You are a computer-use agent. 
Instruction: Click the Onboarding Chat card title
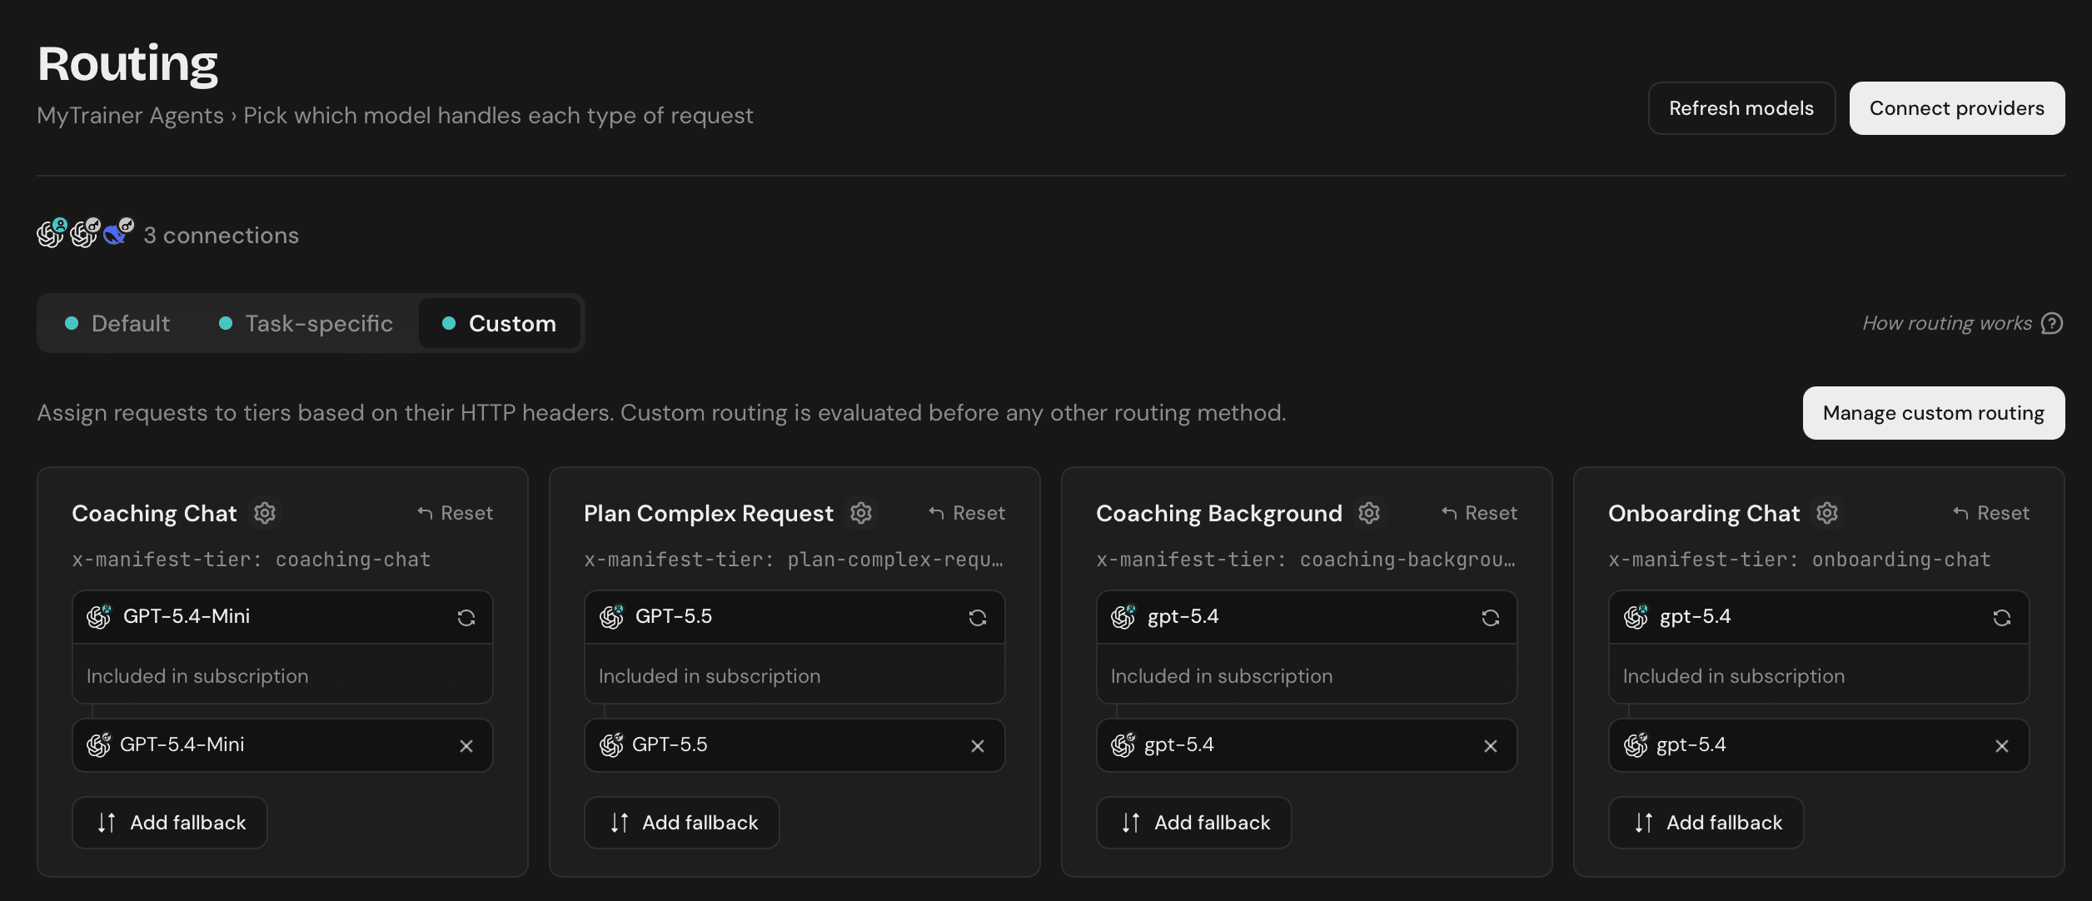click(x=1704, y=513)
